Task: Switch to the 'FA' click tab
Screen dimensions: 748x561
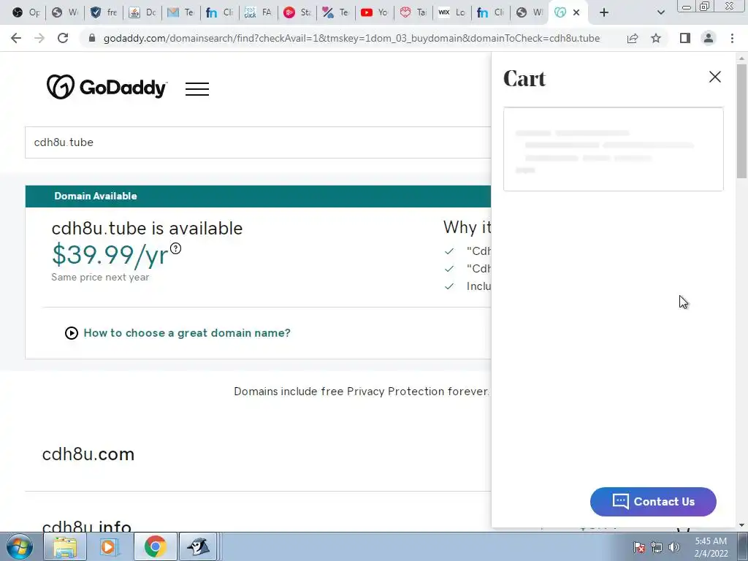Action: pyautogui.click(x=258, y=12)
